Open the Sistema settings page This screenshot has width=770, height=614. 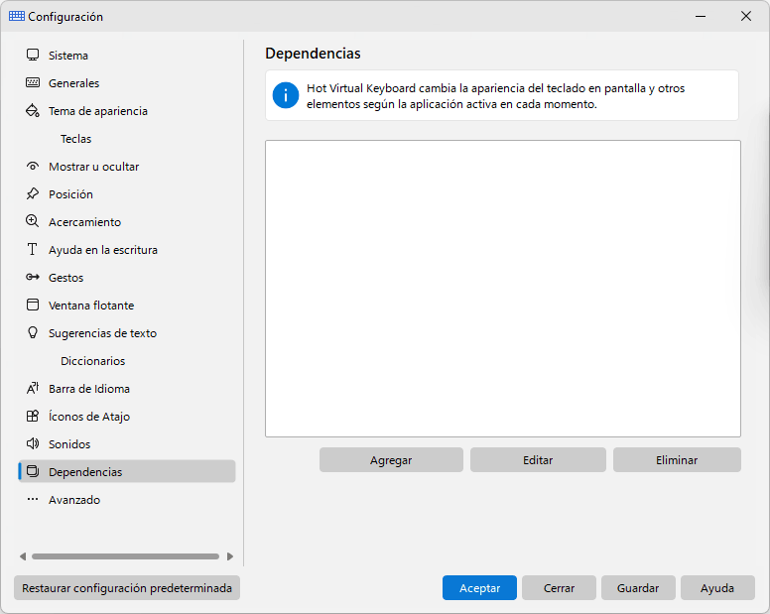click(127, 55)
